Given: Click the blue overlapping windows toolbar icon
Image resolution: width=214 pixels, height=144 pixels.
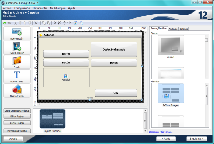Looking at the screenshot, I should coord(82,23).
